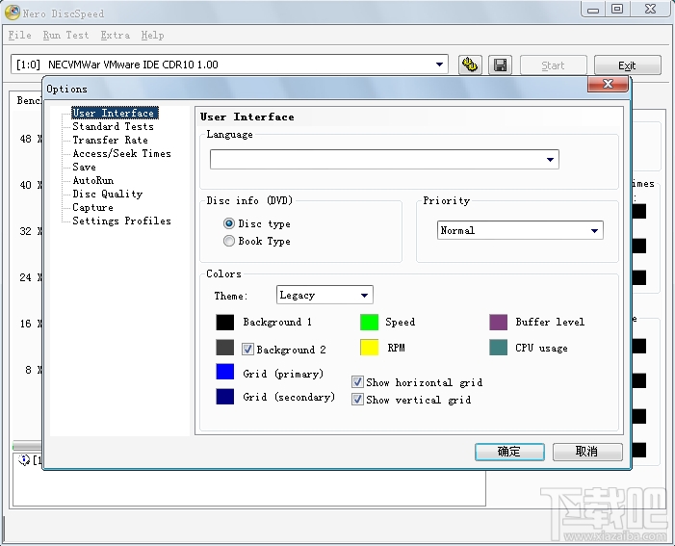Click the drive icon in log area
The image size is (675, 546).
point(24,460)
